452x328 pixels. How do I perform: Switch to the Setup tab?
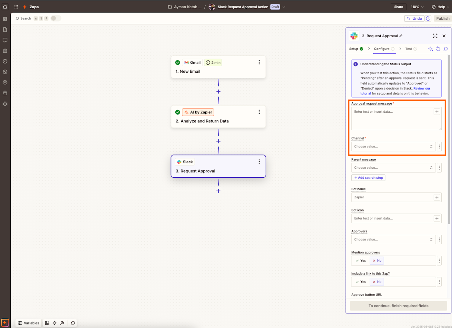coord(356,49)
